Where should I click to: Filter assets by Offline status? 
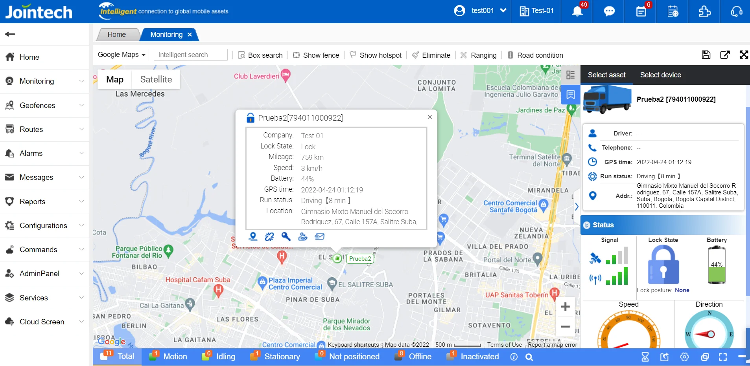click(413, 357)
